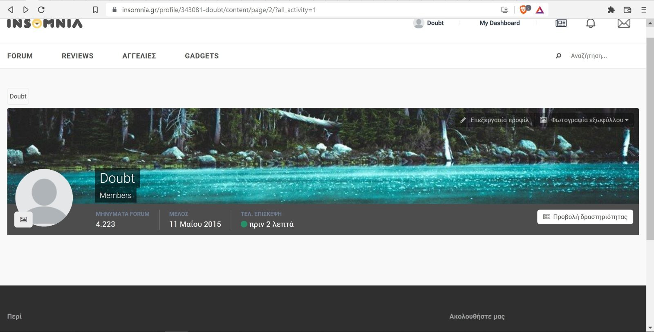654x332 pixels.
Task: Click the search magnifier icon
Action: coord(558,56)
